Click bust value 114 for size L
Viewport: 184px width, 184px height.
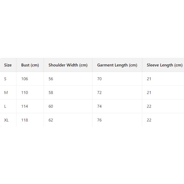coord(25,106)
